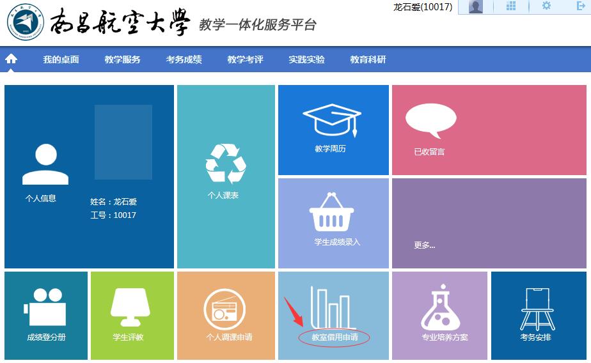Image resolution: width=591 pixels, height=363 pixels.
Task: Click the logout arrow icon at top right
Action: (581, 6)
